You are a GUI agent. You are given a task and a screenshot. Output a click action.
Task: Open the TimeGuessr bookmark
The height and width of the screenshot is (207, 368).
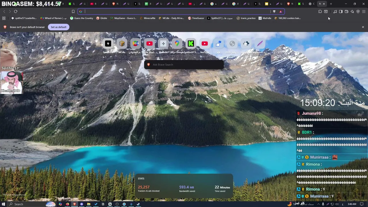click(x=196, y=18)
